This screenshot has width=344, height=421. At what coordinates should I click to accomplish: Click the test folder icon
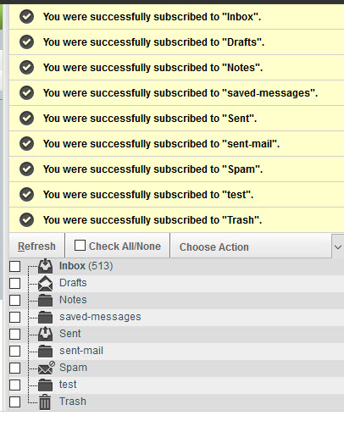pos(45,385)
